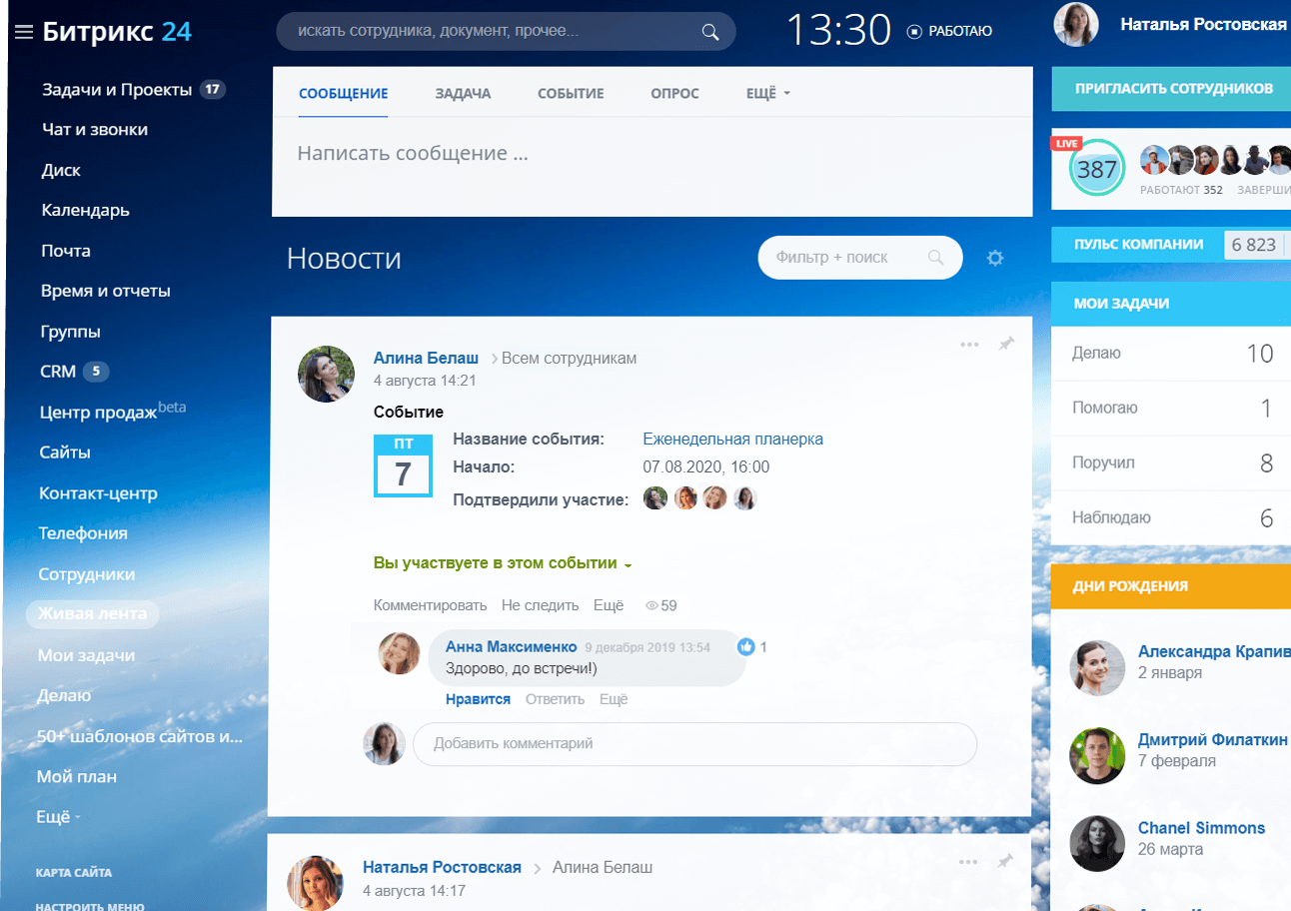Image resolution: width=1291 pixels, height=911 pixels.
Task: Pin the Наталья Ростовская post
Action: point(1005,861)
